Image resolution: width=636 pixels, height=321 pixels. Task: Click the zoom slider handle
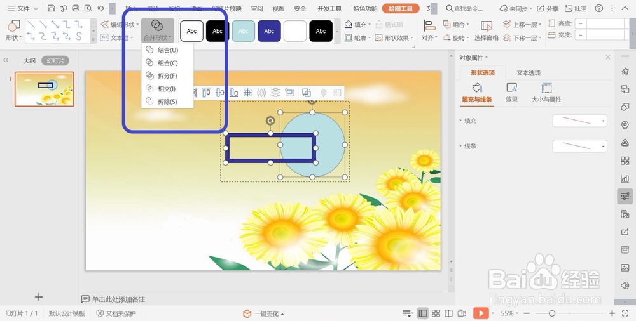[551, 313]
